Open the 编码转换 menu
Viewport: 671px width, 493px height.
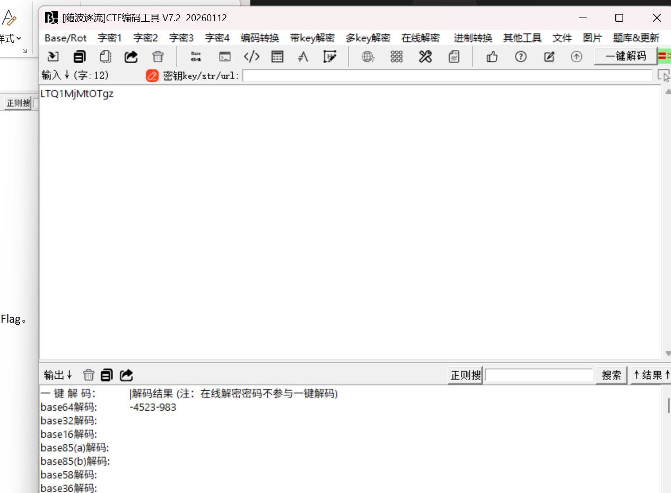click(260, 38)
